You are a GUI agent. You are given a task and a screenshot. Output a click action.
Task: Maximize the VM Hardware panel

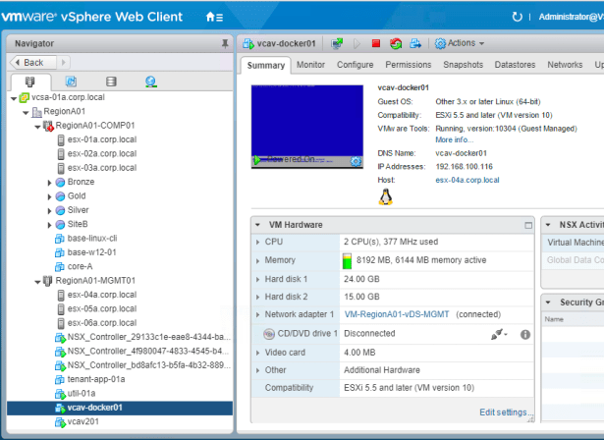528,225
